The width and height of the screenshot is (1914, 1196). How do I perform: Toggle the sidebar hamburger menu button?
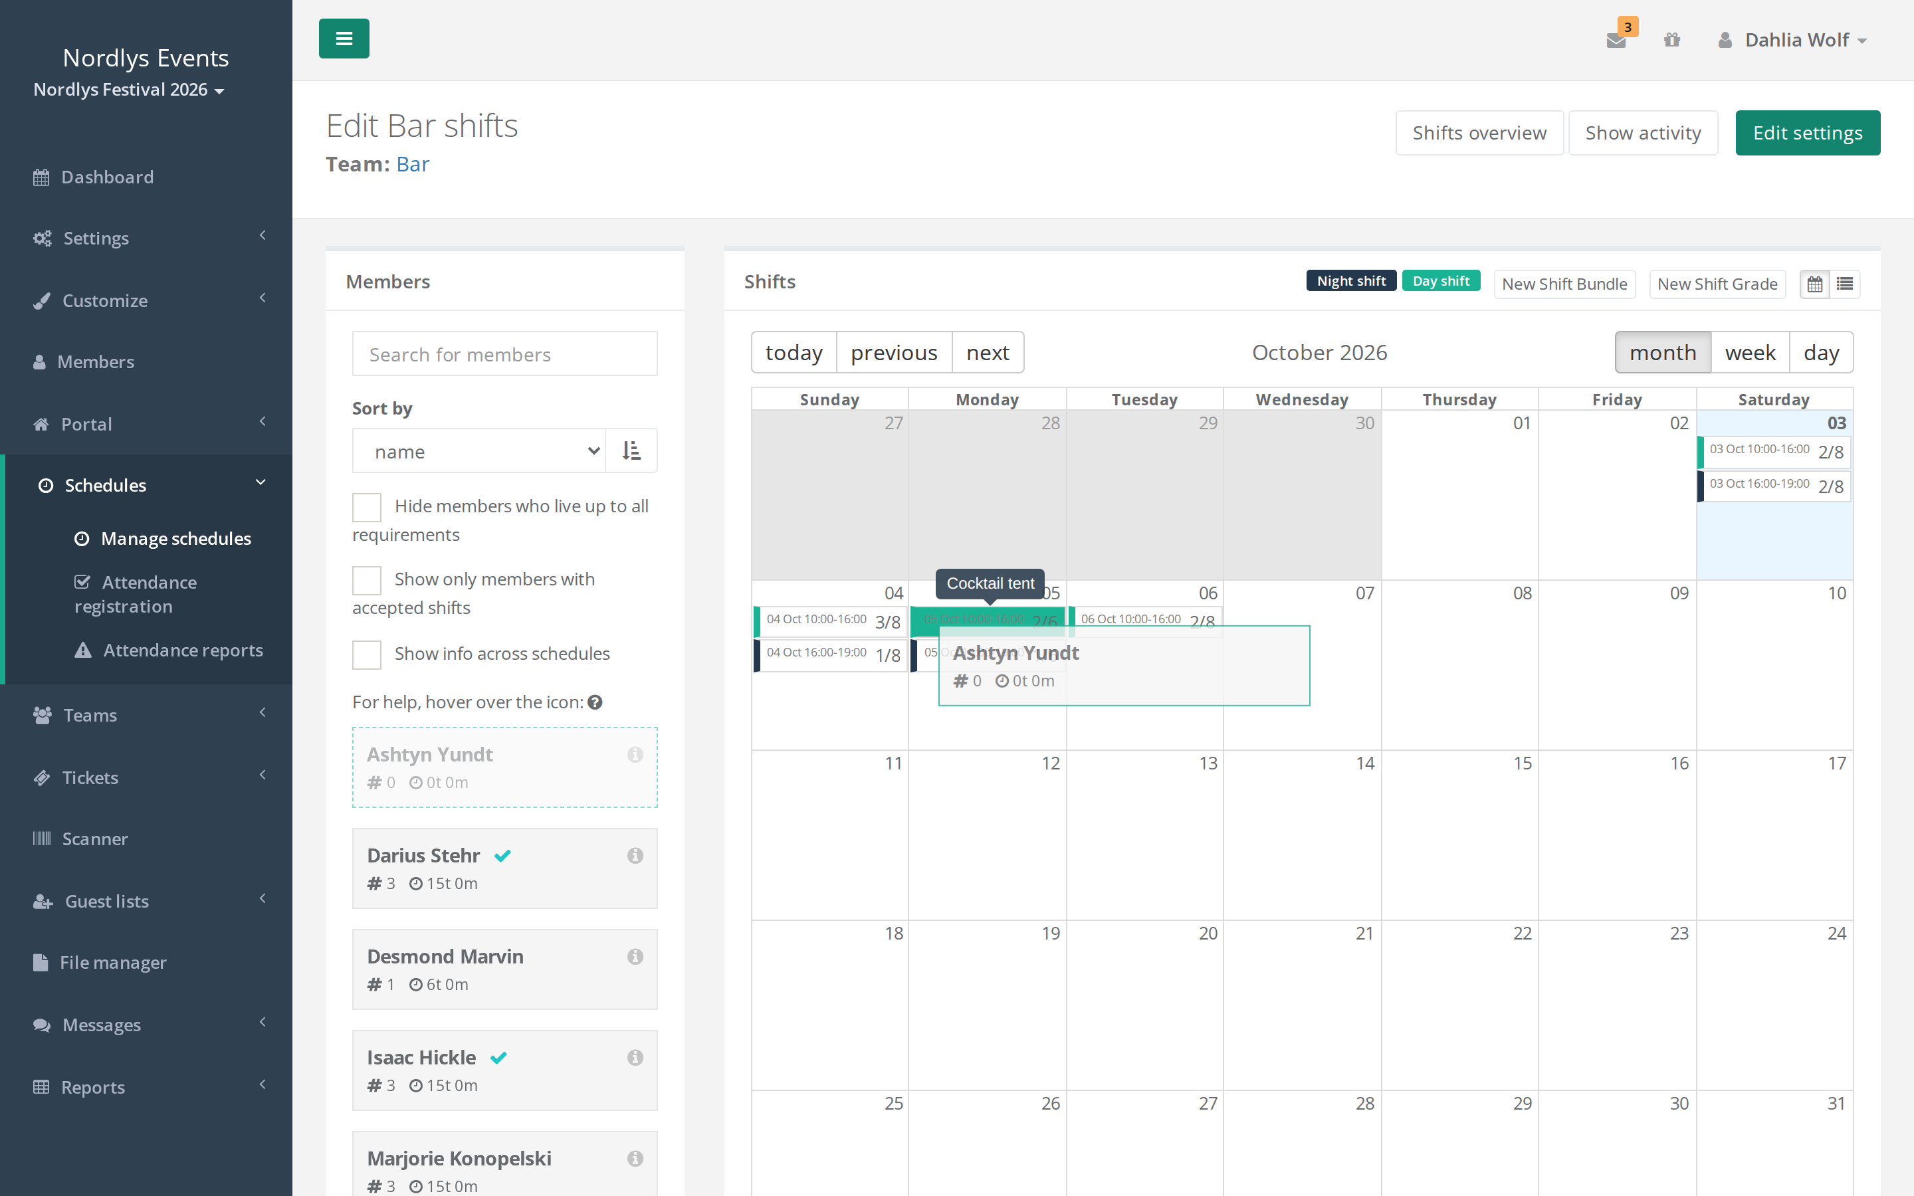(x=343, y=39)
